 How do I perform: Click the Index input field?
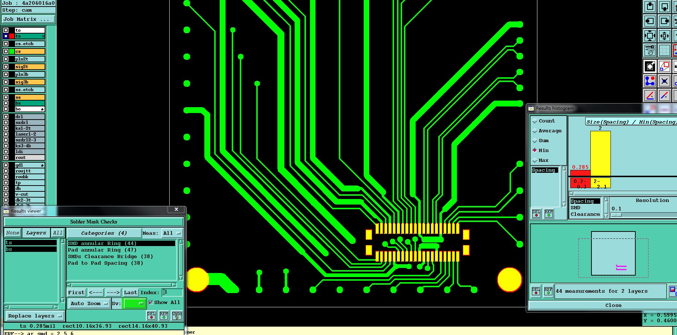[x=173, y=292]
